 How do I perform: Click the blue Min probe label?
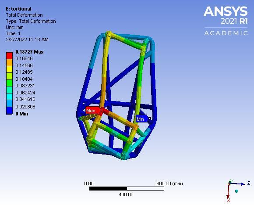click(142, 119)
